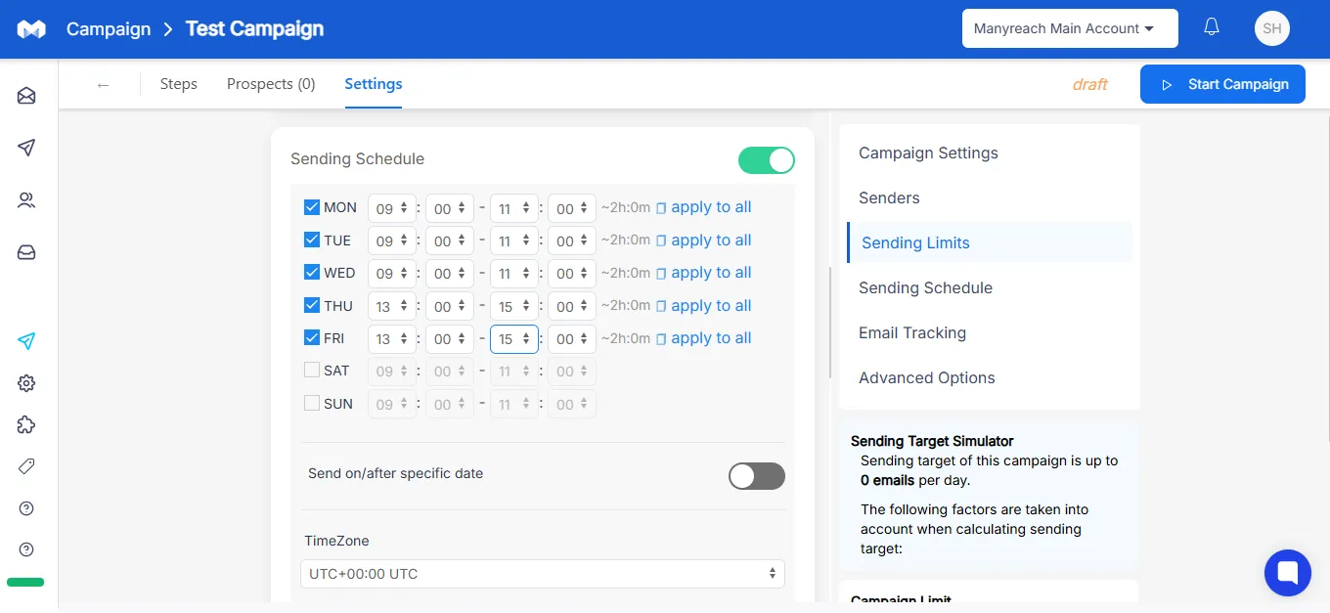Click apply to all on THU row
Viewport: 1330px width, 613px height.
click(x=711, y=306)
